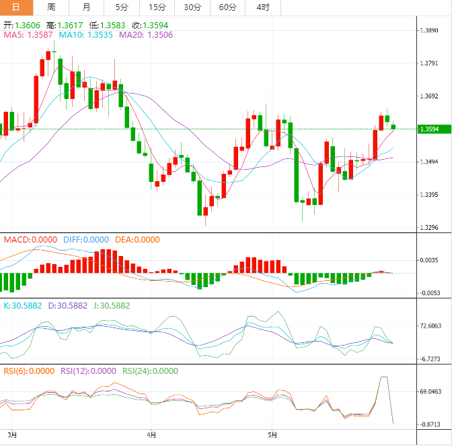Open the 15分 timeframe tab
This screenshot has width=452, height=446.
click(x=157, y=7)
